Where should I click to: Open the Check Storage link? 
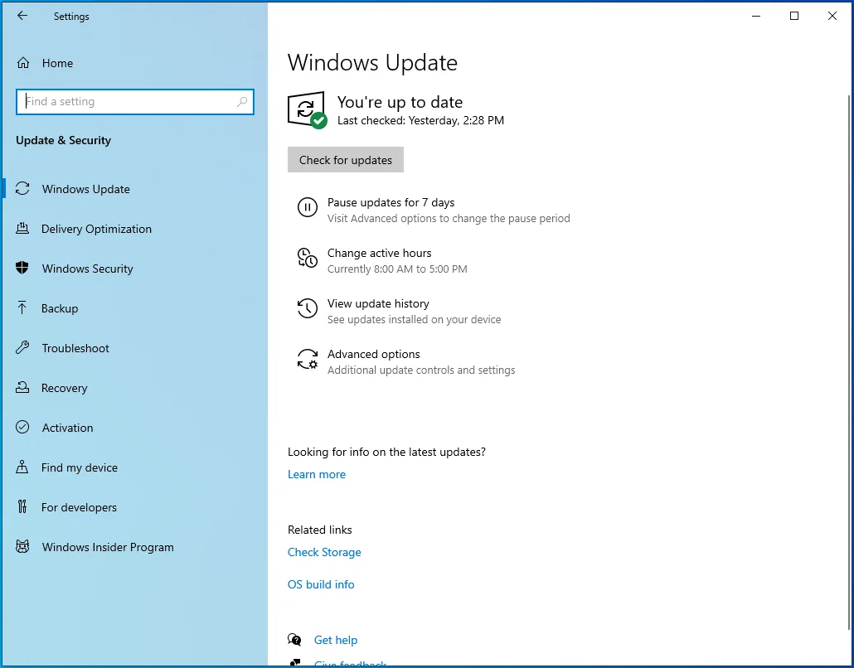[x=324, y=552]
